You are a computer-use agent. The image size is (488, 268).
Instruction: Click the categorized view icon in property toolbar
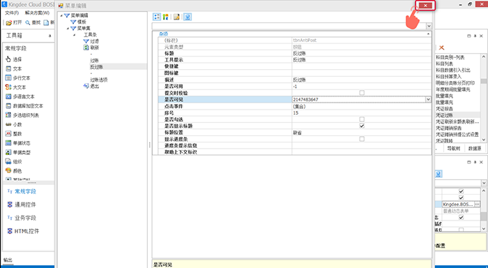point(157,17)
